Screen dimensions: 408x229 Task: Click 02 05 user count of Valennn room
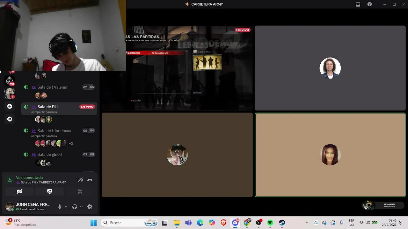(x=88, y=87)
